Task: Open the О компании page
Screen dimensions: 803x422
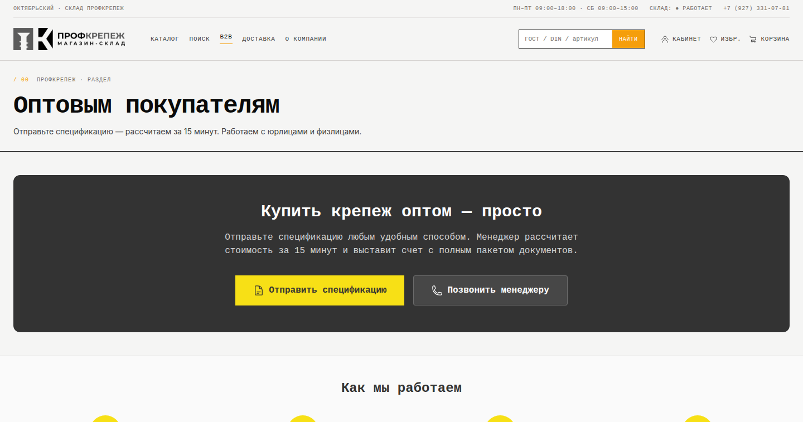Action: click(x=306, y=39)
